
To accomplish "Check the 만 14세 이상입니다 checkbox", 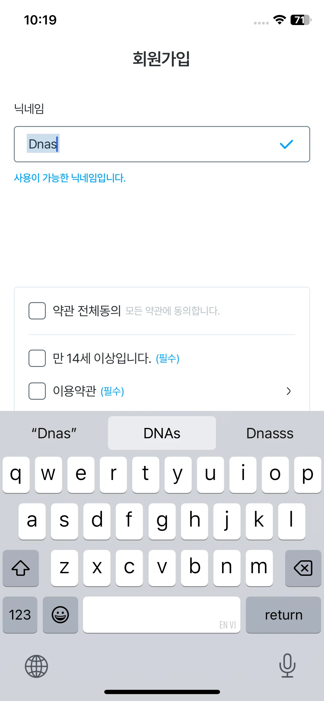I will coord(37,358).
